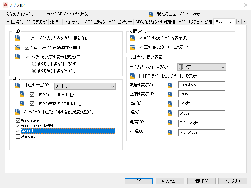Select すべてから下線を外す radio button

tap(34, 71)
